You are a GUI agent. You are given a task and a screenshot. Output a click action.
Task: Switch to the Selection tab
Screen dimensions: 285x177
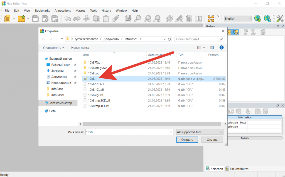pos(215,169)
